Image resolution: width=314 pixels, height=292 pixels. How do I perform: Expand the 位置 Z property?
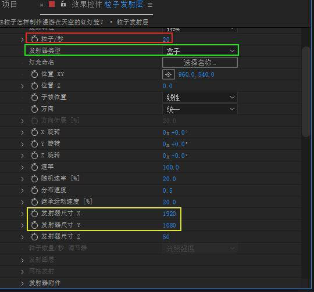22,86
